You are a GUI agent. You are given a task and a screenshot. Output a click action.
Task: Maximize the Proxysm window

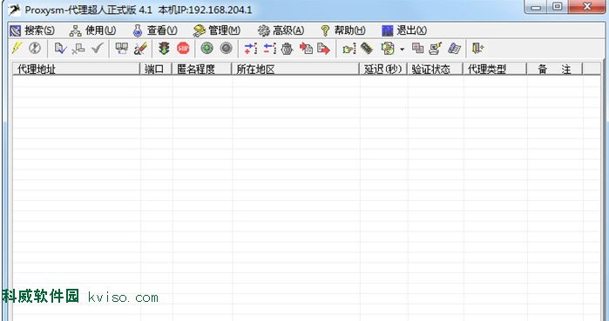tap(558, 6)
